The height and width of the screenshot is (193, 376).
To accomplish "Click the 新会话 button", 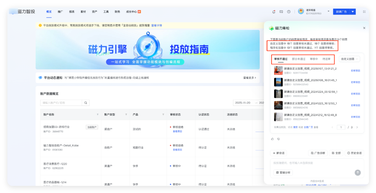I will (x=278, y=153).
